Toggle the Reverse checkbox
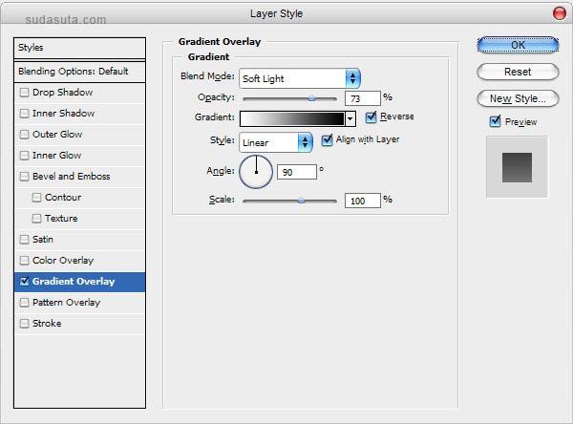Image resolution: width=573 pixels, height=424 pixels. [x=371, y=117]
